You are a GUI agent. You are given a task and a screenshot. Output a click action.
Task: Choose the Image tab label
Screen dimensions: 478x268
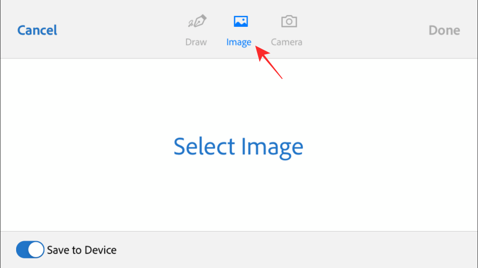239,42
